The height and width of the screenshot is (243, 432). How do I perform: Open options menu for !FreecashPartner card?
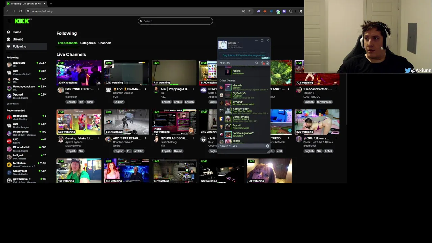tap(336, 89)
